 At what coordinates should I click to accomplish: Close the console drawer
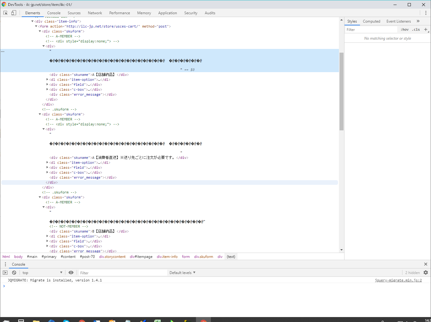(426, 264)
